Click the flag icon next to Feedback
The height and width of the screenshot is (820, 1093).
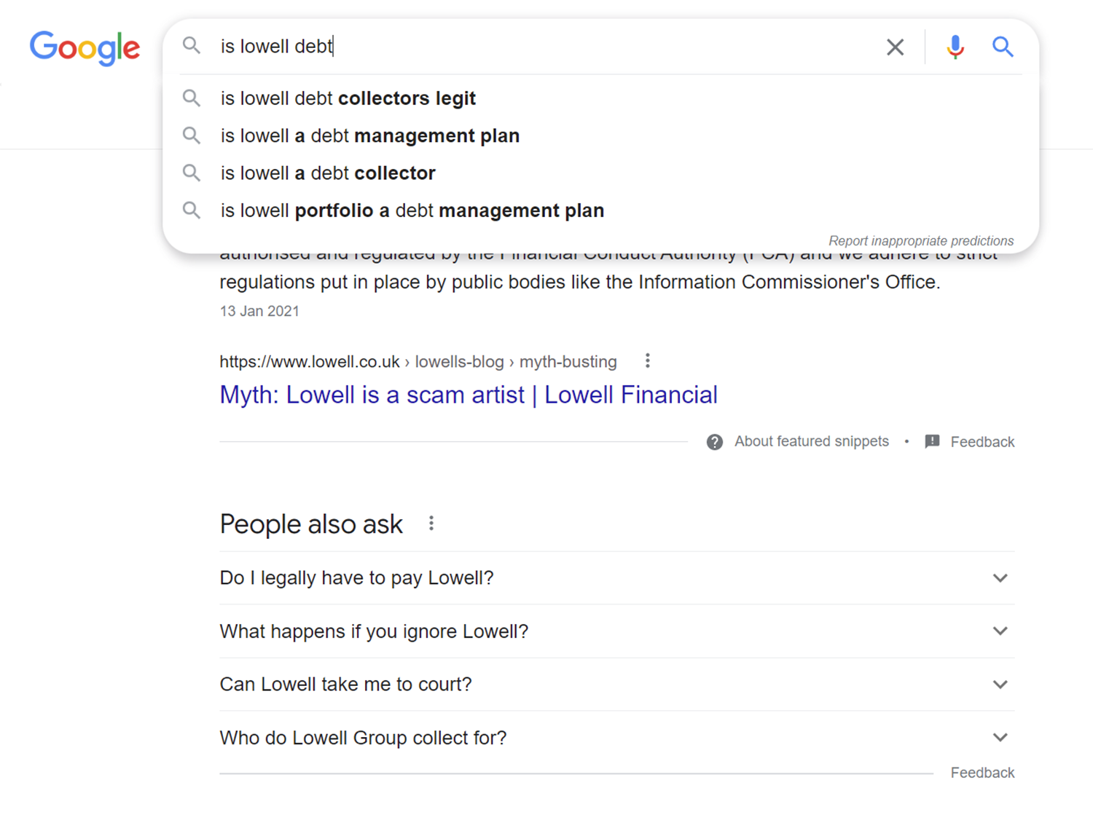[x=932, y=441]
